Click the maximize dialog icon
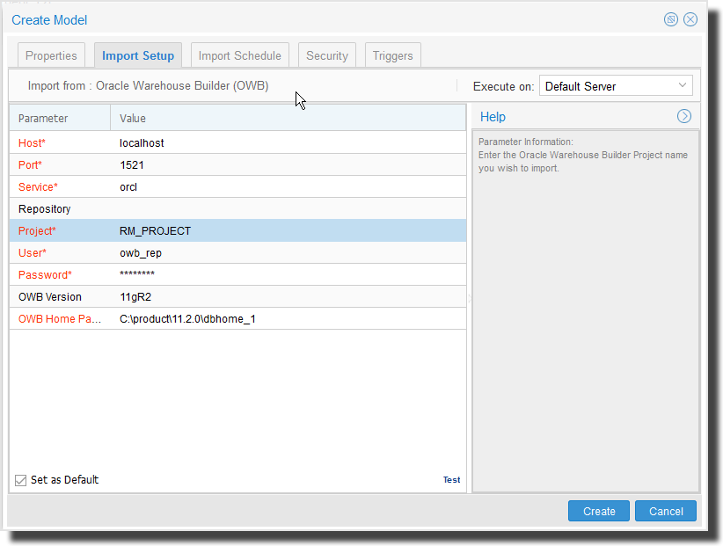 point(670,19)
